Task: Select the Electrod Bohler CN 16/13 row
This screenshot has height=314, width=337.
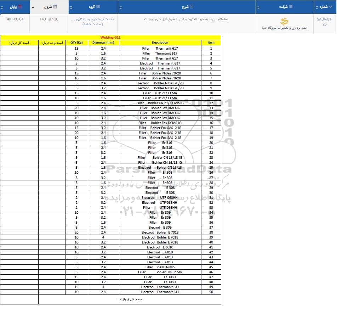Action: 110,167
